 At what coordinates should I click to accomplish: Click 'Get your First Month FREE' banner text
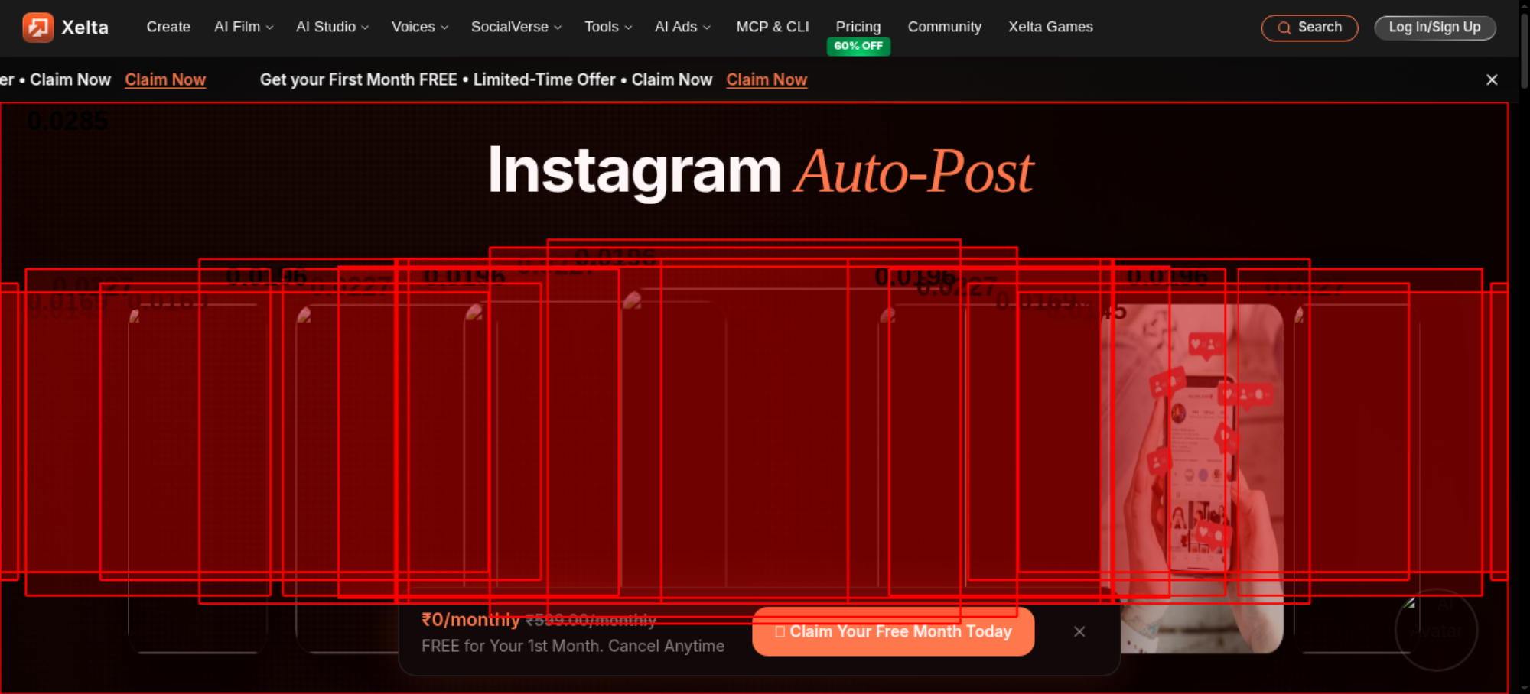pos(359,79)
